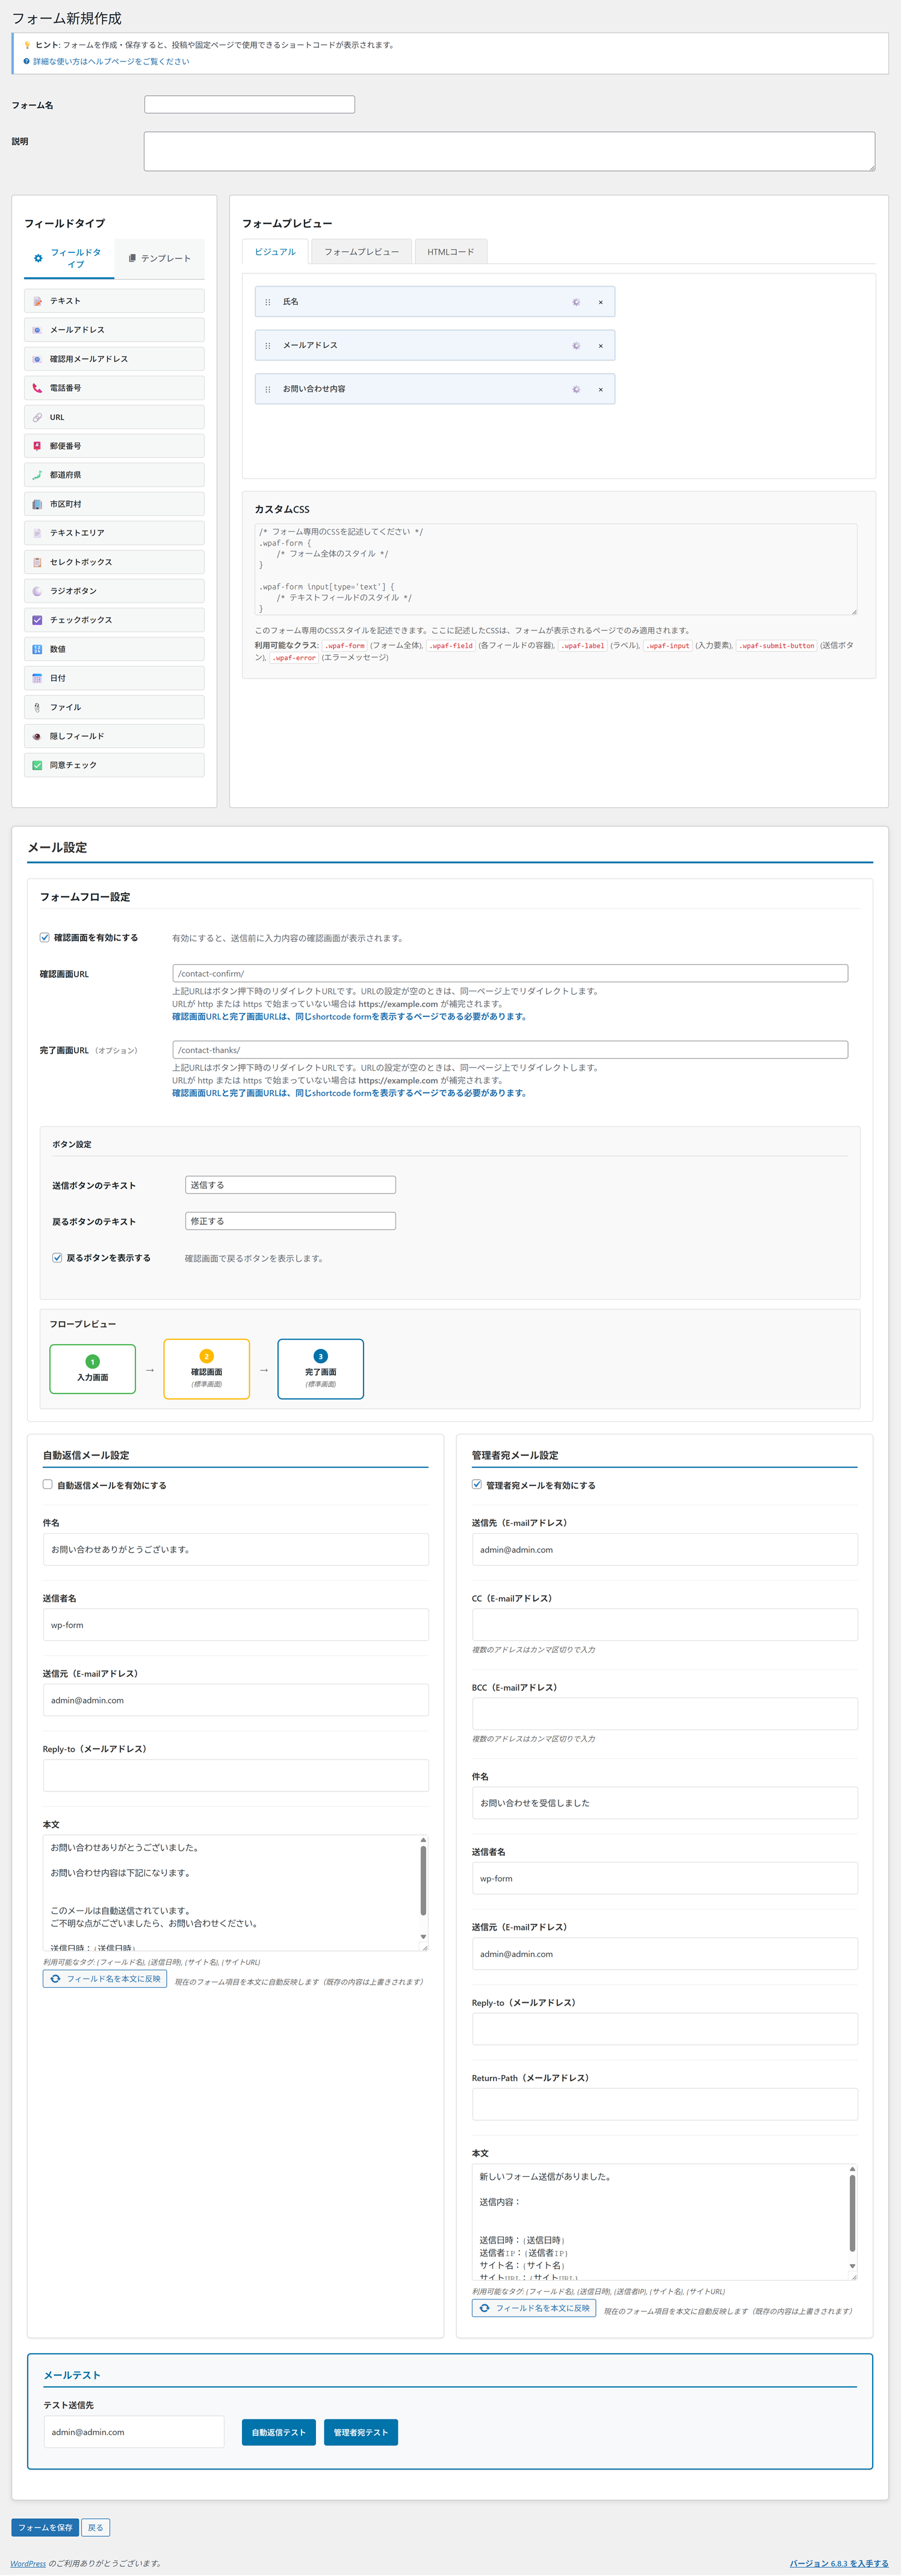This screenshot has width=901, height=2576.
Task: Add a 市区町村 field type
Action: [114, 504]
